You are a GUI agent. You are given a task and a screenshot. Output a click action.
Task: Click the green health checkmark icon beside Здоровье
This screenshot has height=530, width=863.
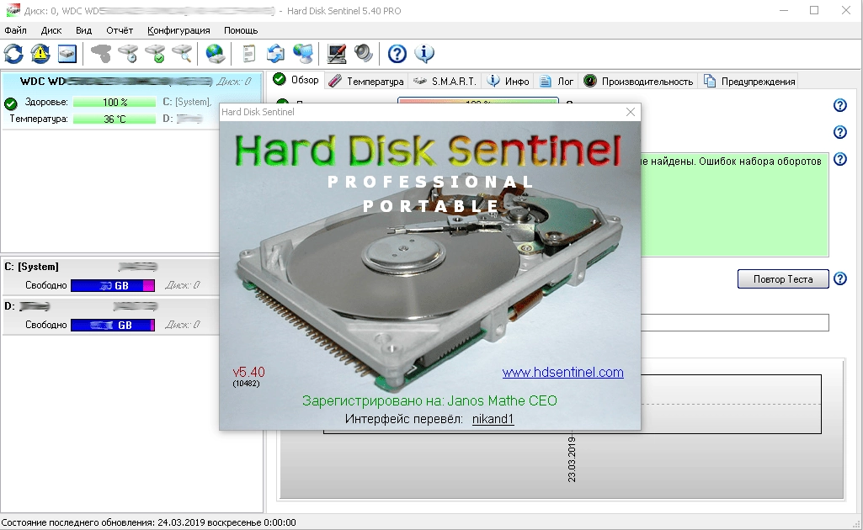(x=10, y=103)
